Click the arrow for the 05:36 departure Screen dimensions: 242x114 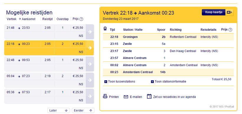[x=90, y=96]
